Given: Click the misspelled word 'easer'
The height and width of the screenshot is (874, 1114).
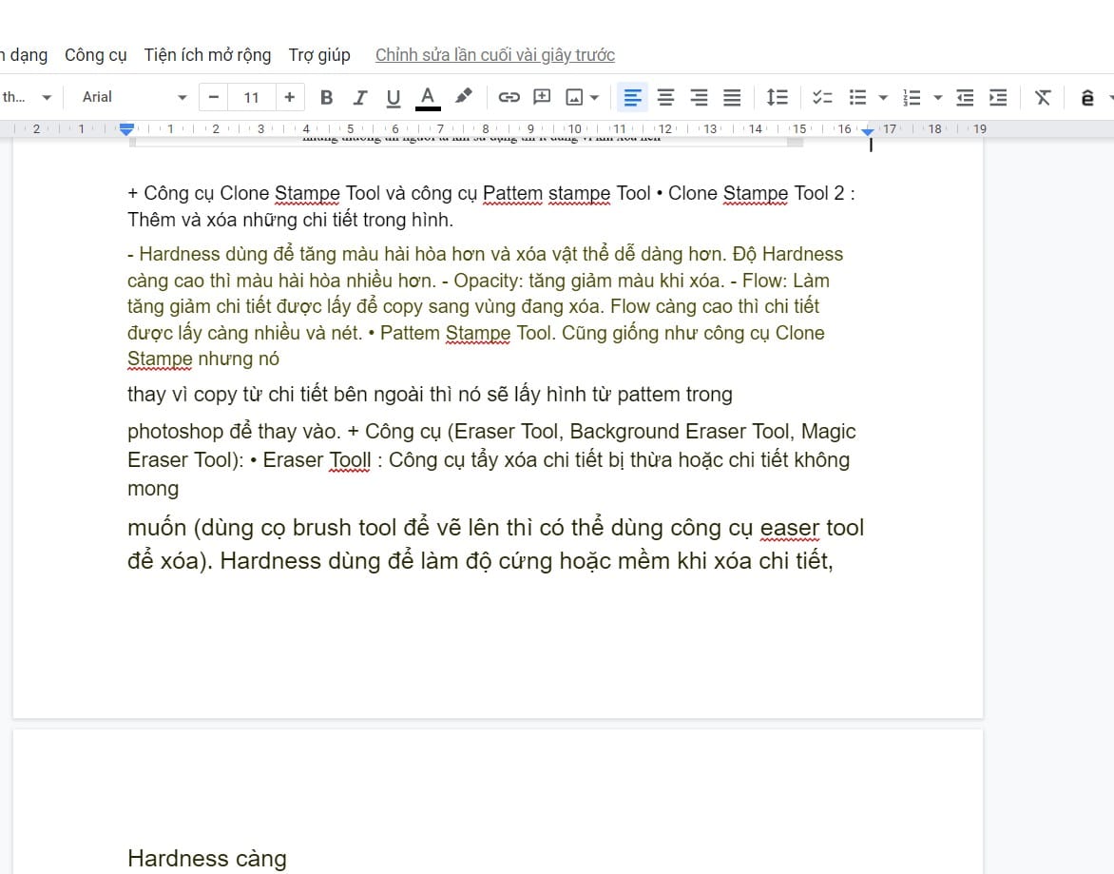Looking at the screenshot, I should [790, 529].
